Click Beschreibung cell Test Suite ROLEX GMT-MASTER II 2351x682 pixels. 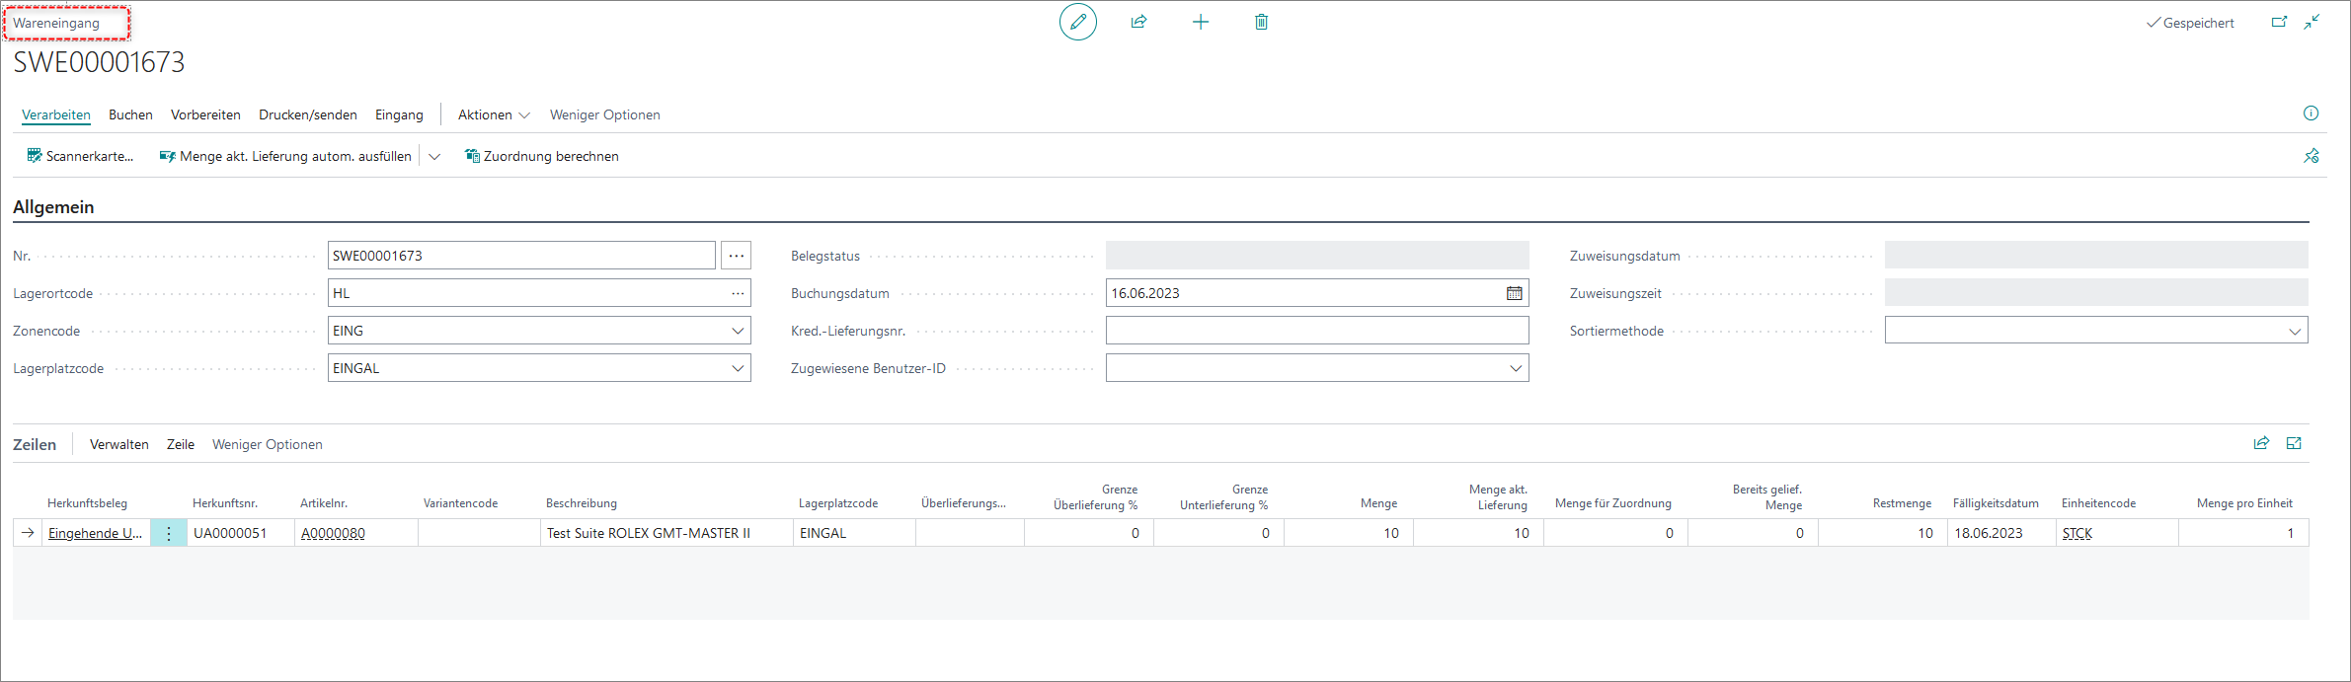click(666, 533)
